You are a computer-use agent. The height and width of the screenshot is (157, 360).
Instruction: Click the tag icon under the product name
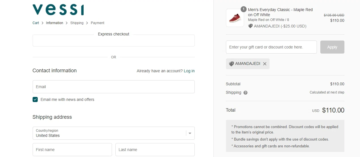(250, 26)
